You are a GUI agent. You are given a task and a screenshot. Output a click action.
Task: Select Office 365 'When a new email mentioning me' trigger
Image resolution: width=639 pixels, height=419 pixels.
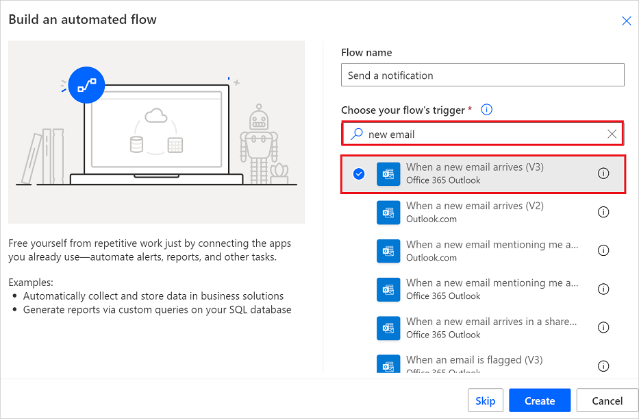(483, 289)
